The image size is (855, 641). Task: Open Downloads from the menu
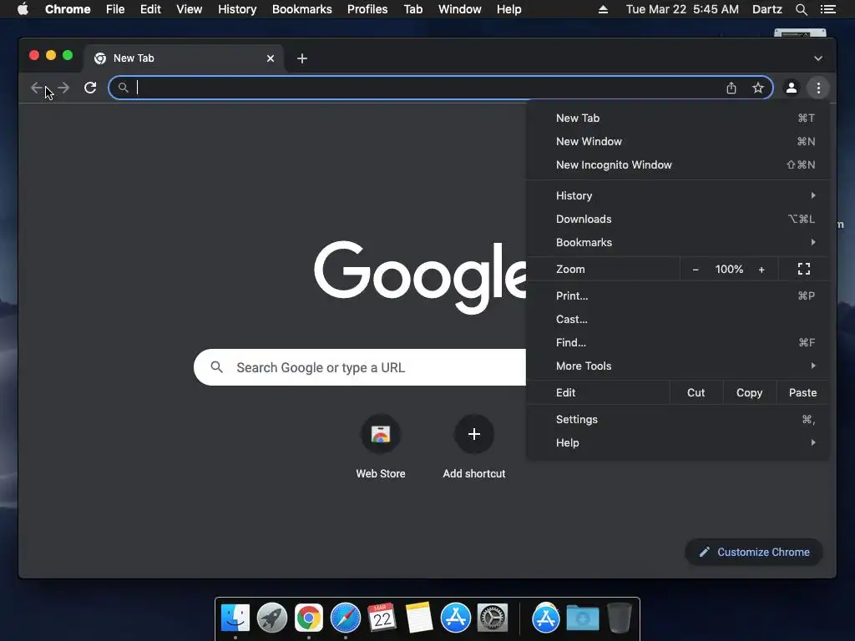pos(678,219)
